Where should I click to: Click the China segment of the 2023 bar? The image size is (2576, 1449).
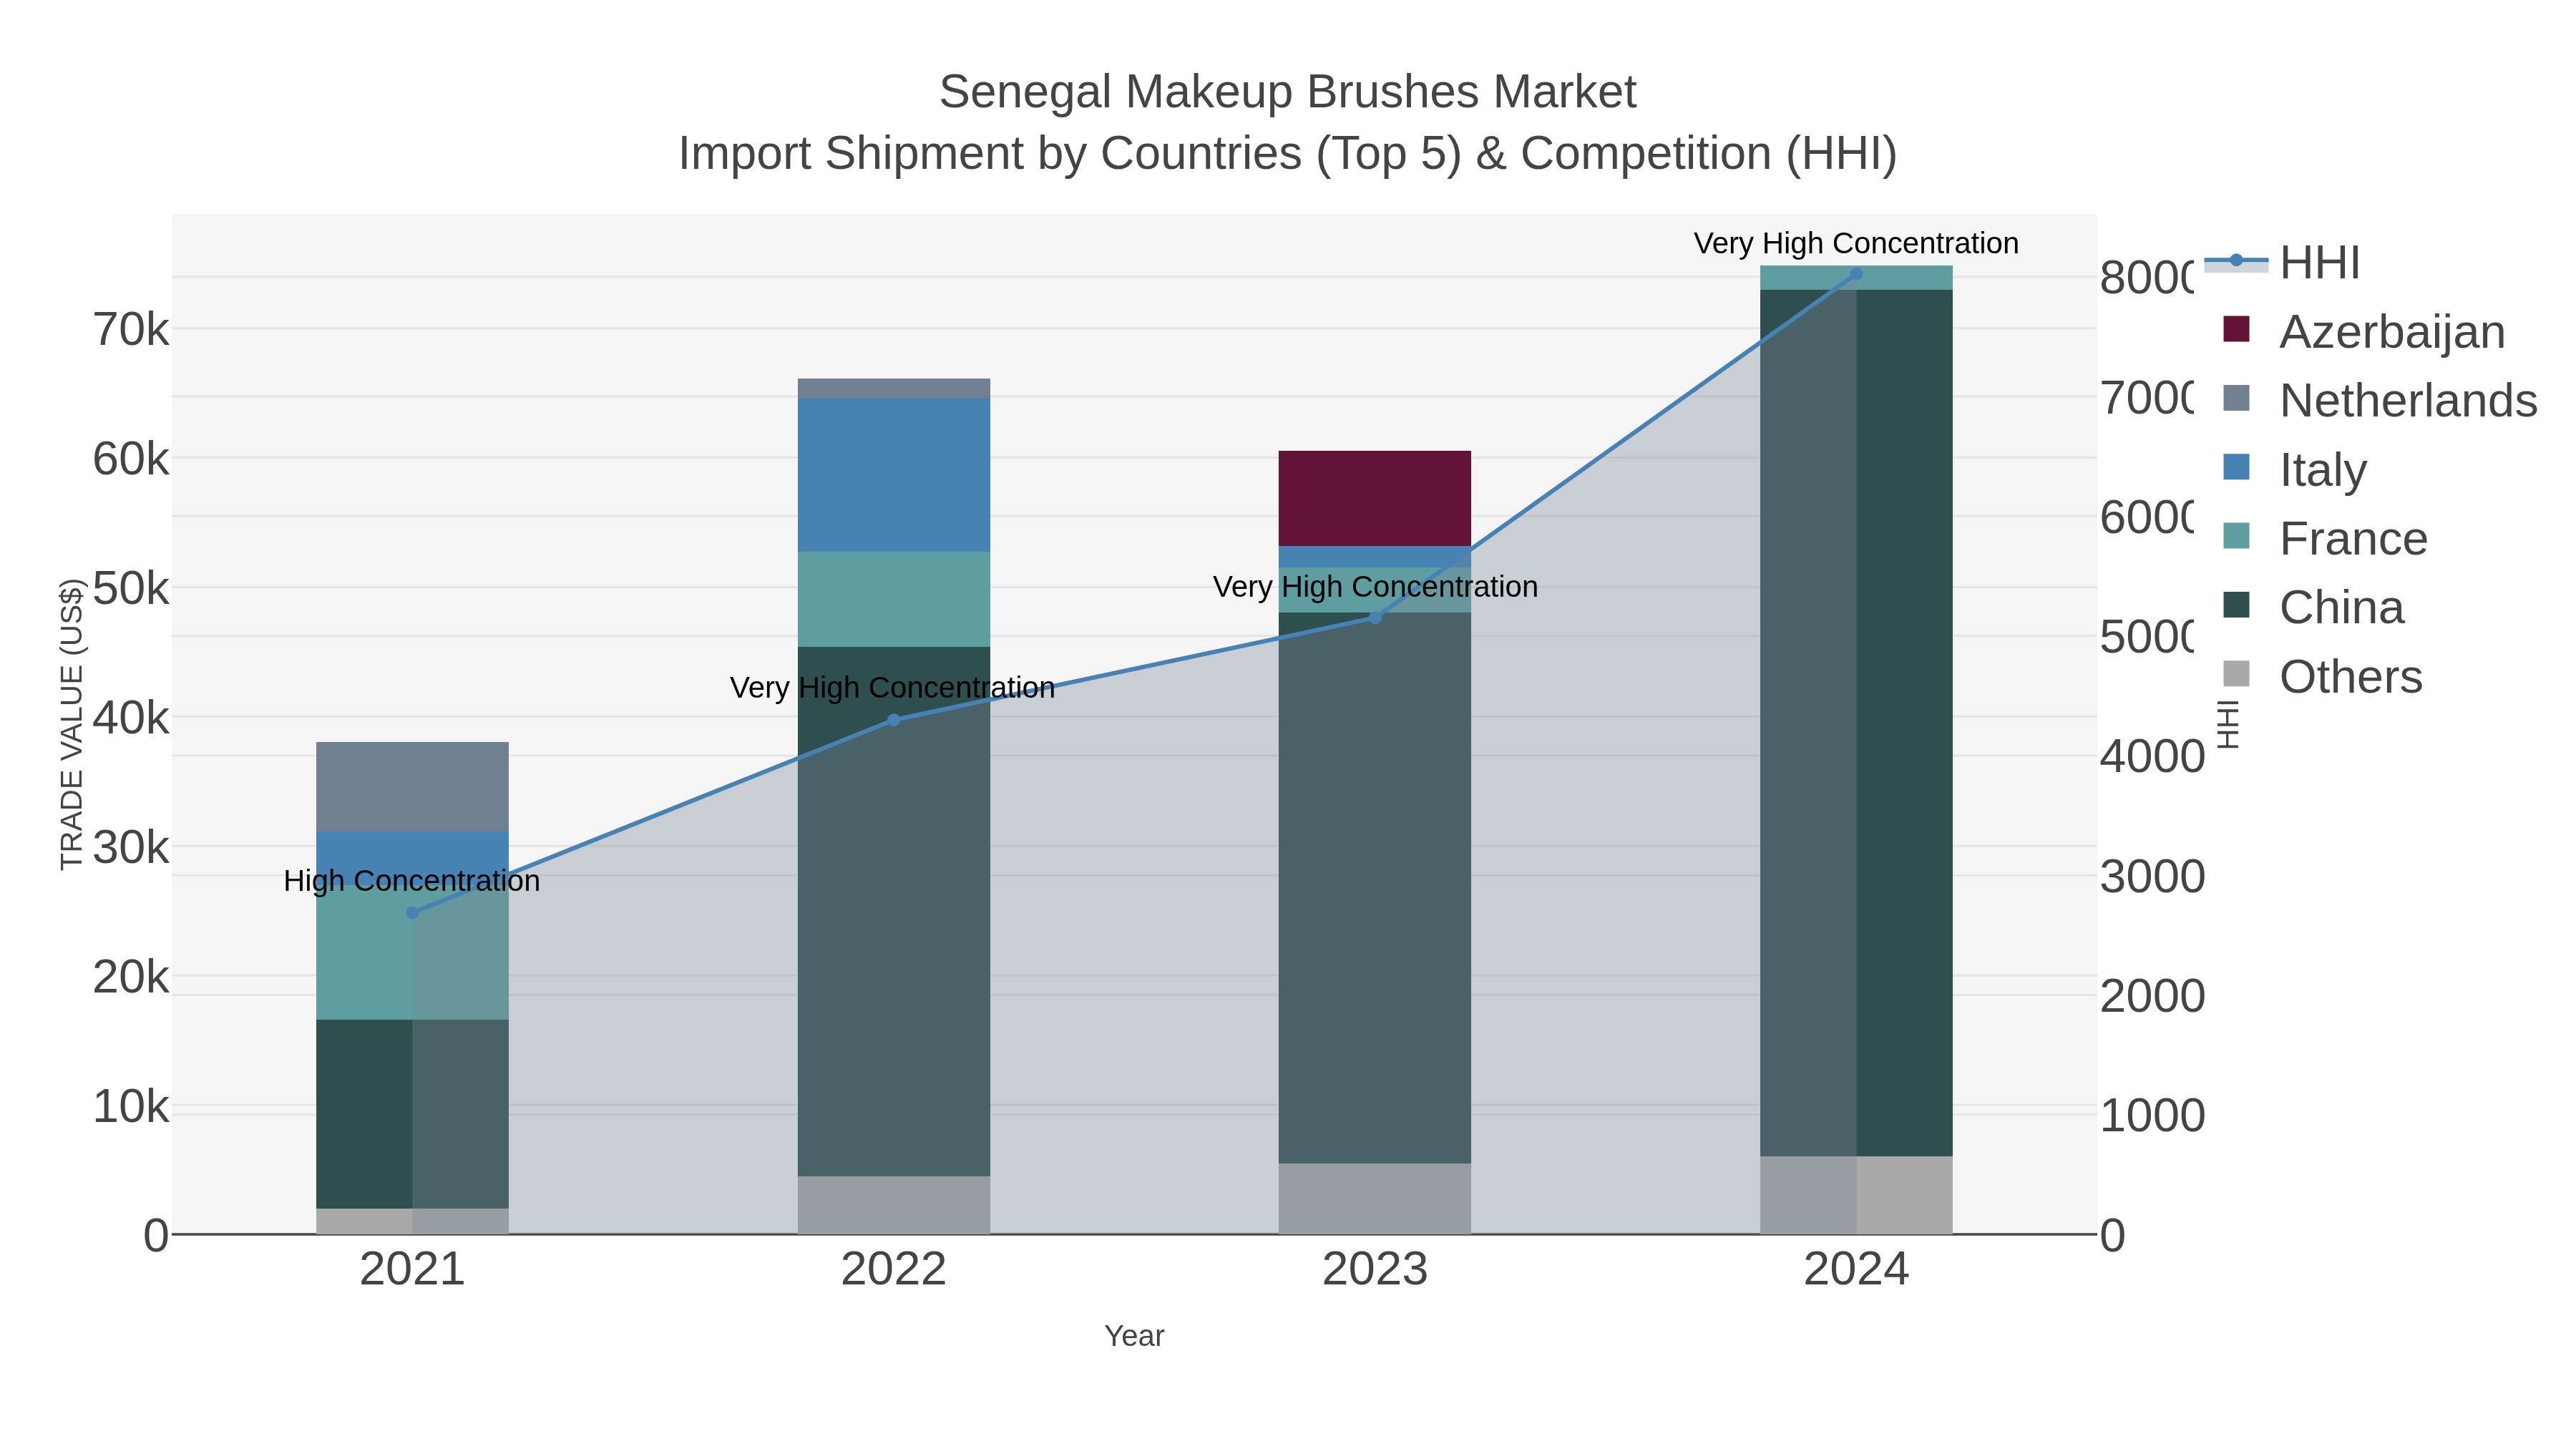[1375, 888]
